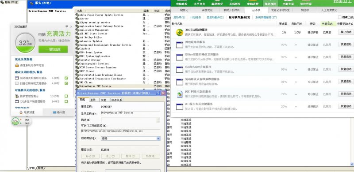The height and width of the screenshot is (172, 354).
Task: Click icon beside 软件管理控制台 in 360加速球
Action: click(17, 96)
